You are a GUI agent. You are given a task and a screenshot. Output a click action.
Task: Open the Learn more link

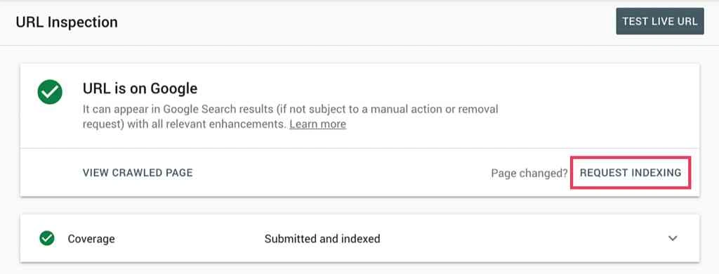pyautogui.click(x=318, y=124)
